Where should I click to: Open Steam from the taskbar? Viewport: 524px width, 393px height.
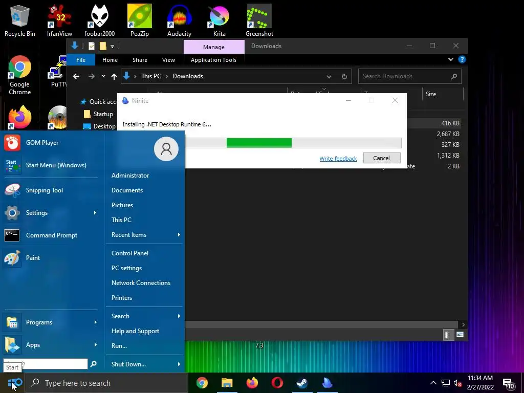click(x=302, y=383)
